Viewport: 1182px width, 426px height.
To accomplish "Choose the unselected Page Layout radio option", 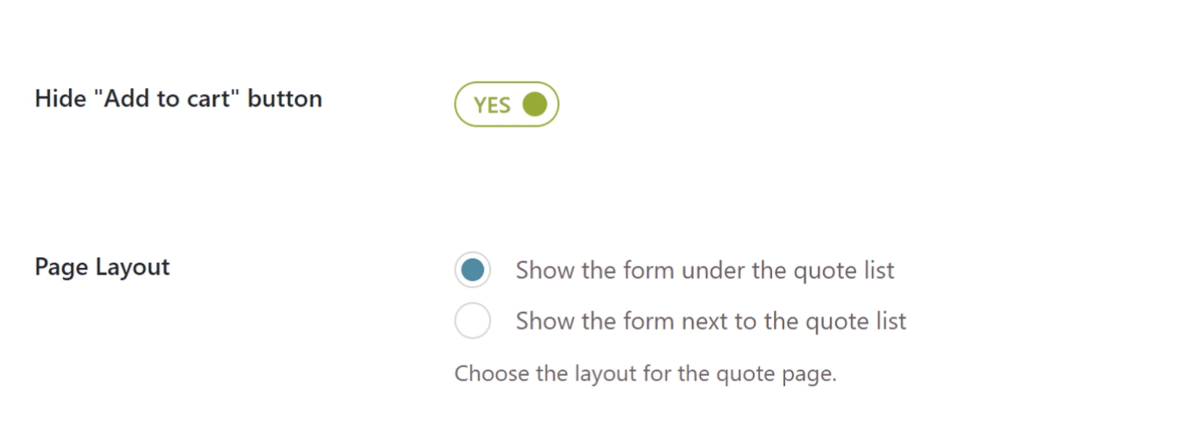I will (x=473, y=322).
